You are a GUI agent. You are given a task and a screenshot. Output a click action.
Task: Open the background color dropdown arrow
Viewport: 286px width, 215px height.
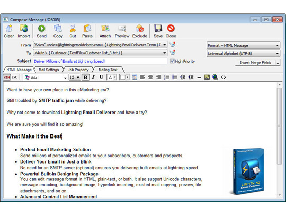tap(128, 78)
